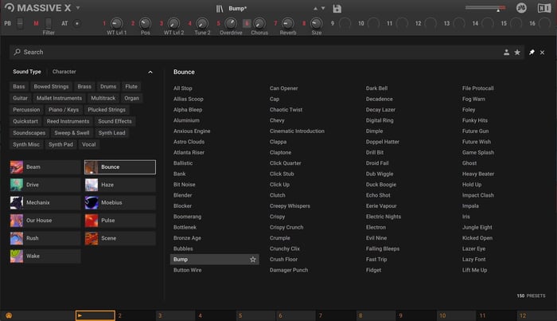Image resolution: width=557 pixels, height=321 pixels.
Task: Open the Scene preset bank
Action: [120, 238]
